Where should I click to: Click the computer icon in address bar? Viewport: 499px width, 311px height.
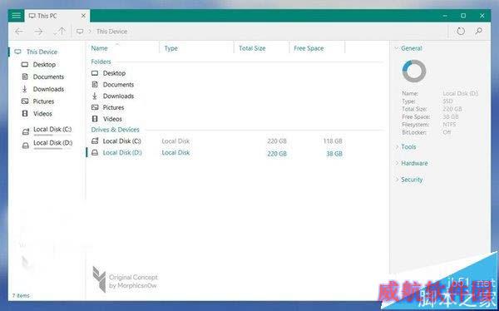(80, 32)
